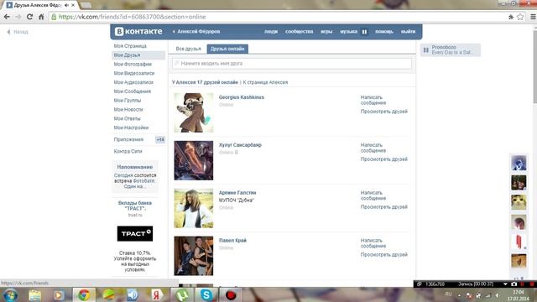The width and height of the screenshot is (537, 302).
Task: Switch the RU language indicator
Action: (448, 294)
